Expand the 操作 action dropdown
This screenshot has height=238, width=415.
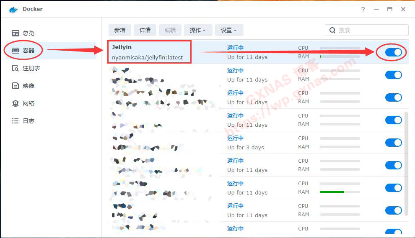tap(198, 30)
